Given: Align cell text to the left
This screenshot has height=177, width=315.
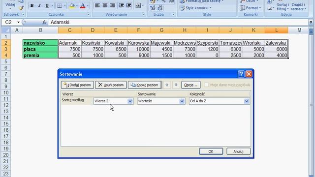Looking at the screenshot, I should (97, 5).
